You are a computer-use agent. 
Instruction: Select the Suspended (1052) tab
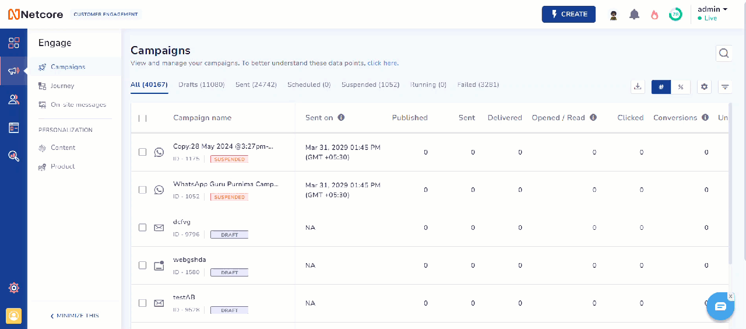[370, 85]
